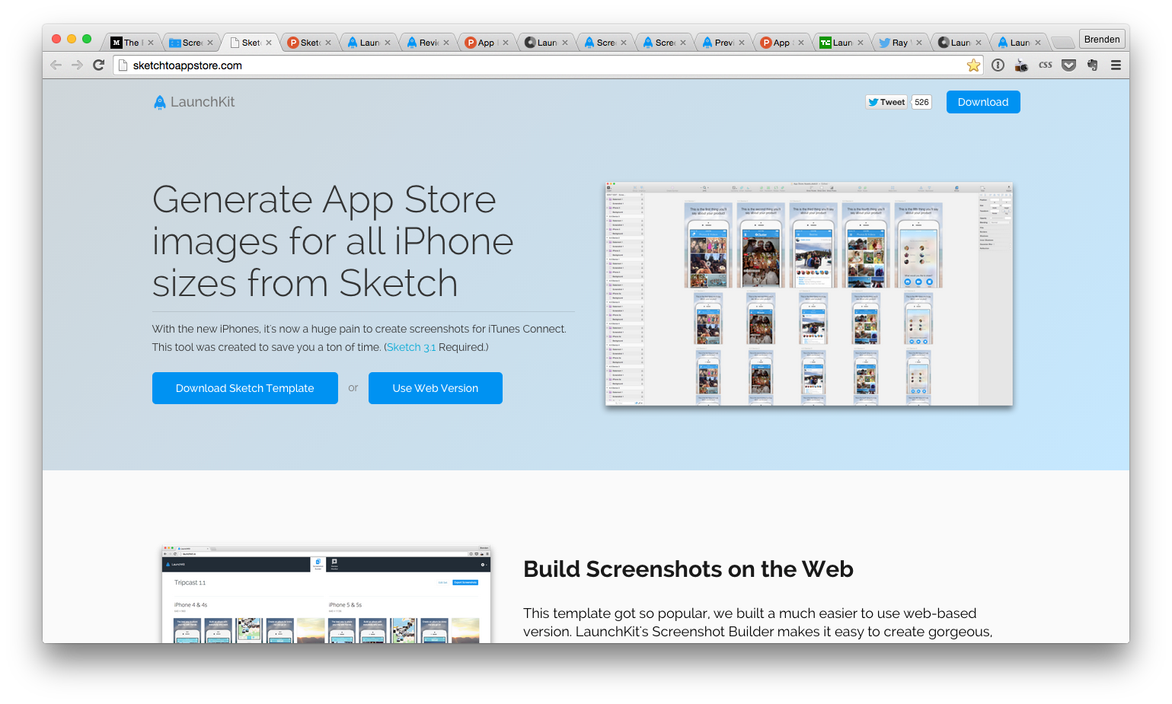Screen dimensions: 1172x704
Task: Open the web Screenshot Builder preview image
Action: pos(326,594)
